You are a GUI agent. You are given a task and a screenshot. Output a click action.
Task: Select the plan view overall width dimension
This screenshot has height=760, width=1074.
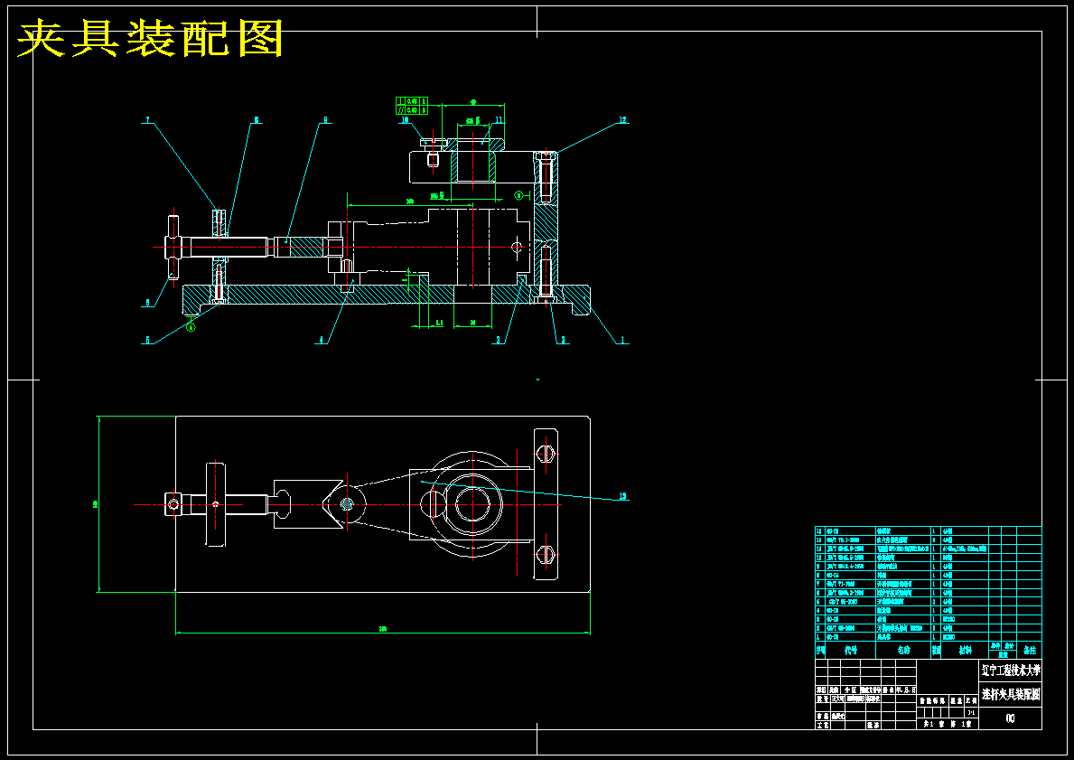[x=383, y=628]
